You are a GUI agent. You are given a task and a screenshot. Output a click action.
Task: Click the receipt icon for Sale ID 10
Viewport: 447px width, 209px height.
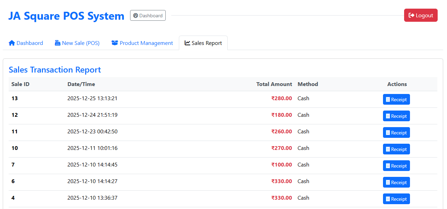(388, 149)
